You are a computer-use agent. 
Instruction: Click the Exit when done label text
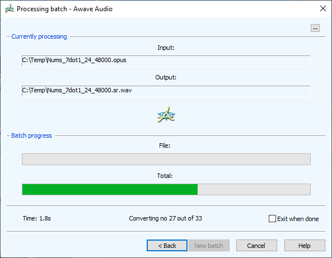point(298,219)
